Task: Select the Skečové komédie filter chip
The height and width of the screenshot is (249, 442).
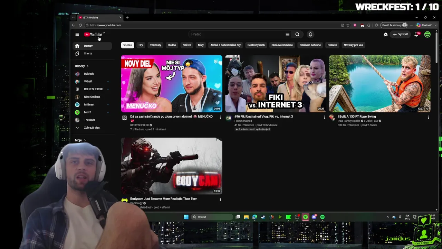Action: [282, 45]
